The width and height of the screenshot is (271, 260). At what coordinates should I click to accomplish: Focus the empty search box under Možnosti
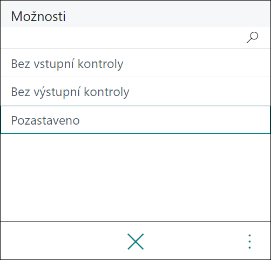coord(123,38)
